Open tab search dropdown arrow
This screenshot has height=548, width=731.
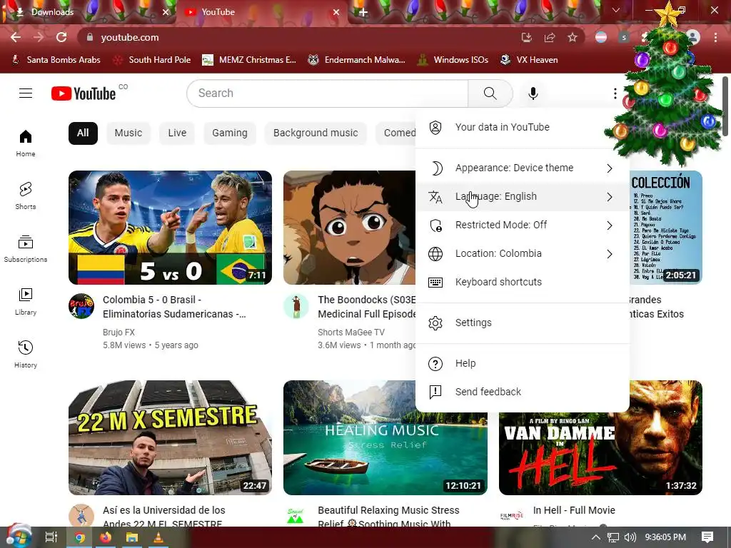click(616, 10)
